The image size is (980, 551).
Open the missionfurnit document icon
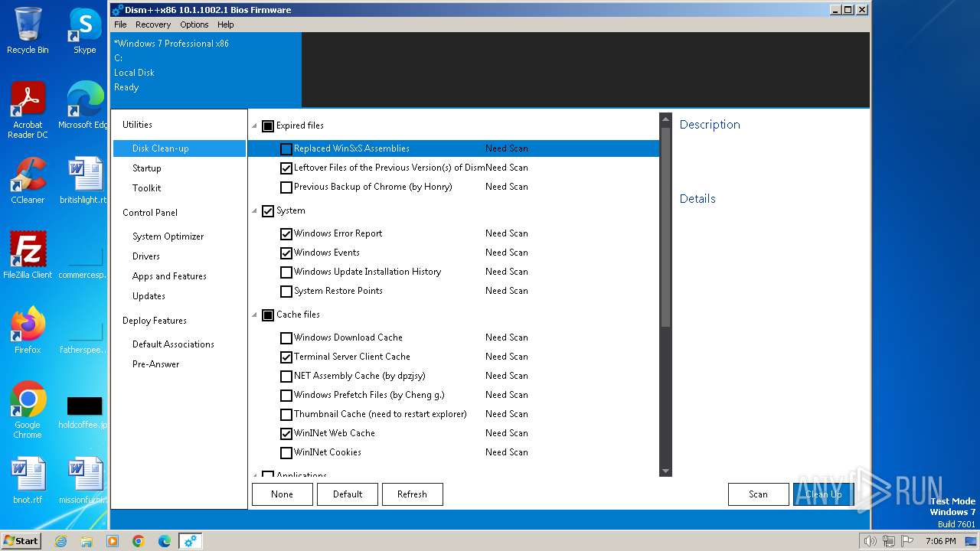click(x=85, y=481)
